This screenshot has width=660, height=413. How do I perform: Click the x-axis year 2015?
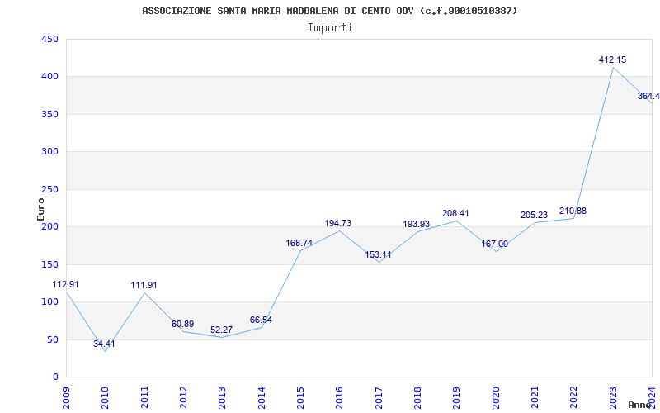300,397
